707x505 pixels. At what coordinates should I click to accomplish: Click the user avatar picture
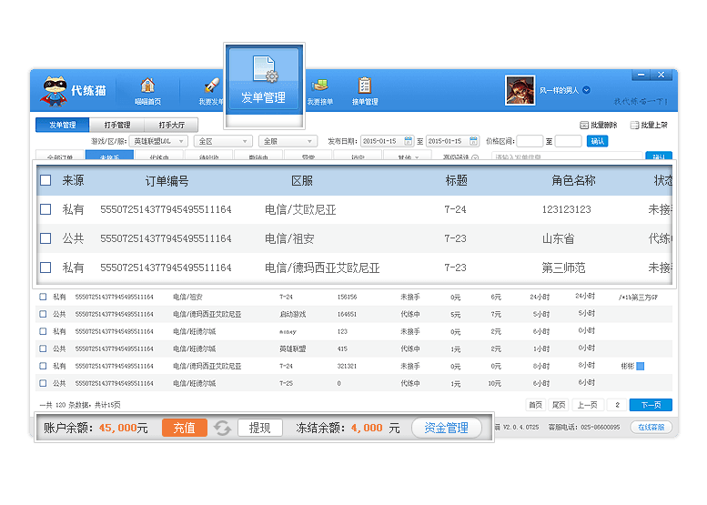coord(520,89)
